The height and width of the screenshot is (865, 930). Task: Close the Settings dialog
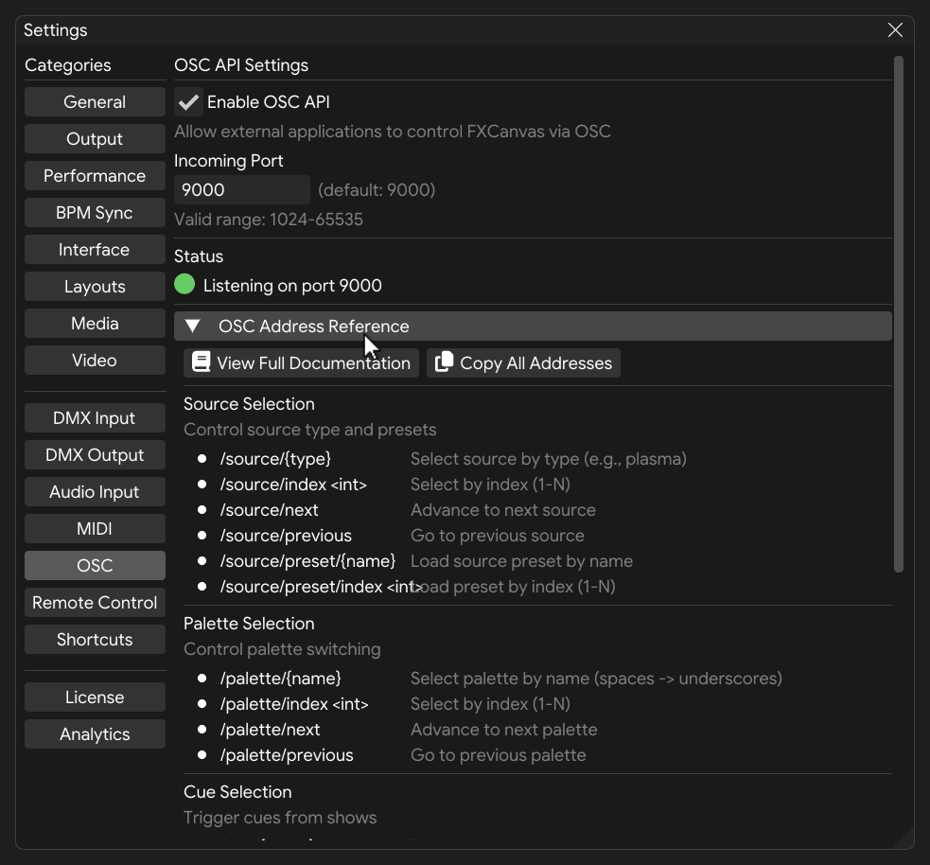click(895, 29)
